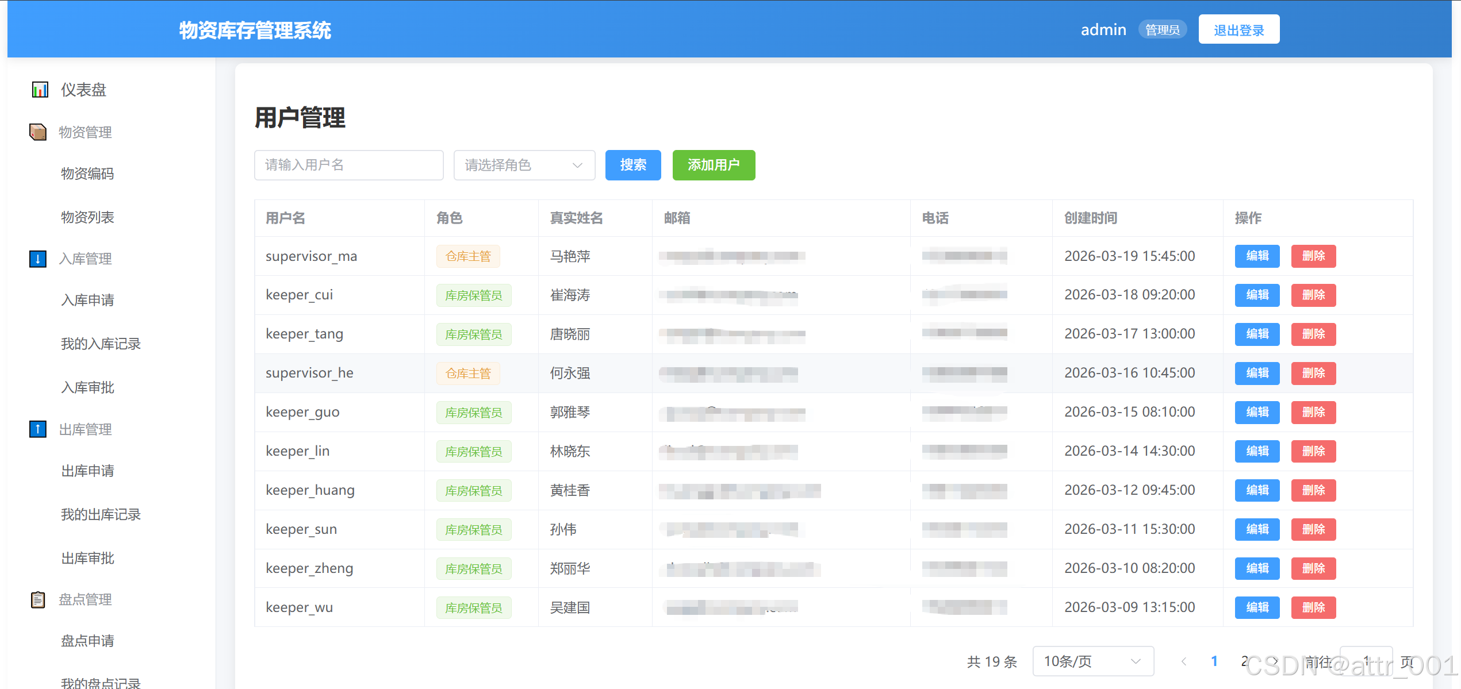This screenshot has height=689, width=1461.
Task: Delete user keeper_sun
Action: [x=1313, y=530]
